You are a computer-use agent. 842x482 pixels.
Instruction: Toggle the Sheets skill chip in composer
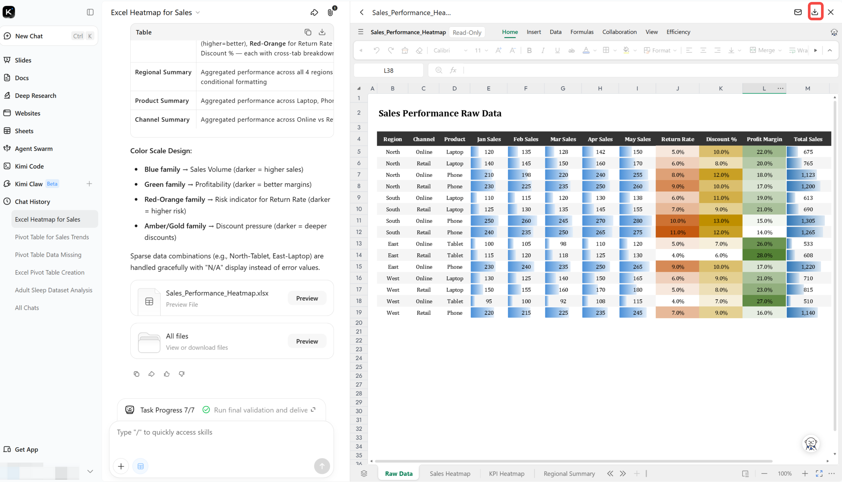[141, 466]
